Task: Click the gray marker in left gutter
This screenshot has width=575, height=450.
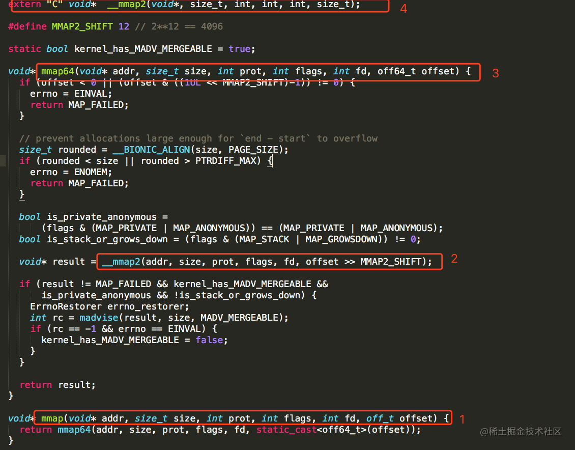Action: (x=2, y=160)
